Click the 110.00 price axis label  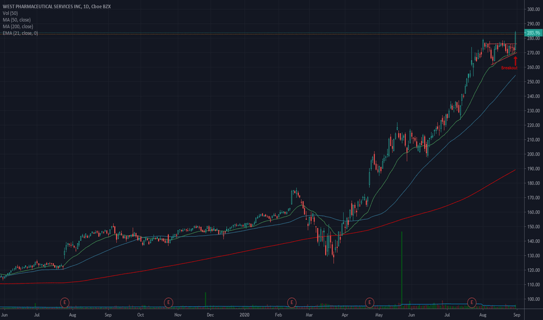click(534, 285)
